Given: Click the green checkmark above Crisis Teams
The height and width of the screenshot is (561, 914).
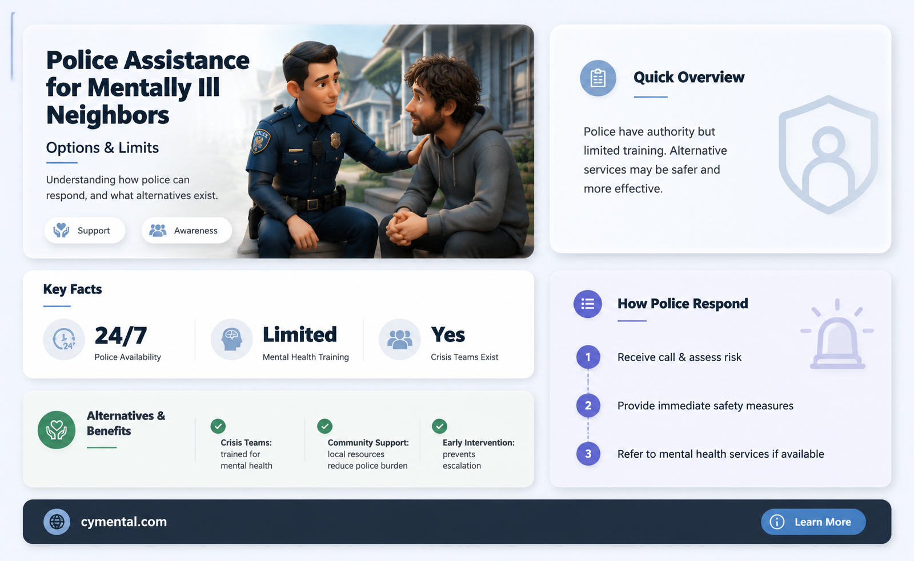Looking at the screenshot, I should (x=218, y=426).
